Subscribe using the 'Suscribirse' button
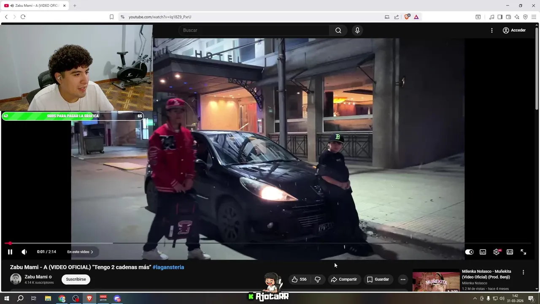Image resolution: width=540 pixels, height=304 pixels. pos(76,279)
